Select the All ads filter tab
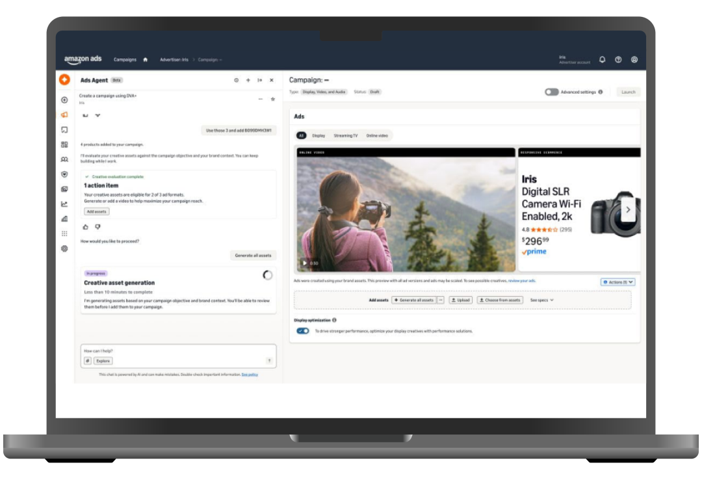This screenshot has width=702, height=482. click(302, 135)
